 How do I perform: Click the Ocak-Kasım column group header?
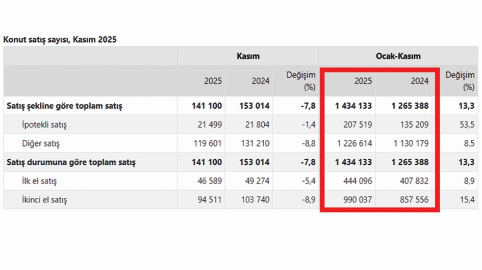(x=402, y=56)
